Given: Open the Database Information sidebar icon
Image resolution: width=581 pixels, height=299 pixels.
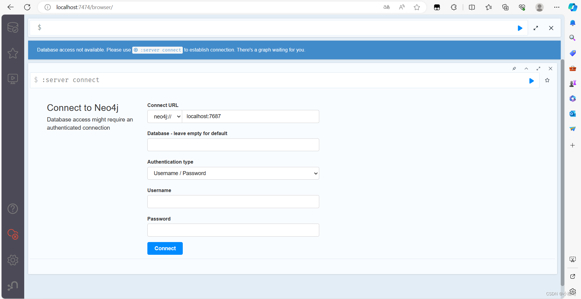Looking at the screenshot, I should [x=13, y=28].
